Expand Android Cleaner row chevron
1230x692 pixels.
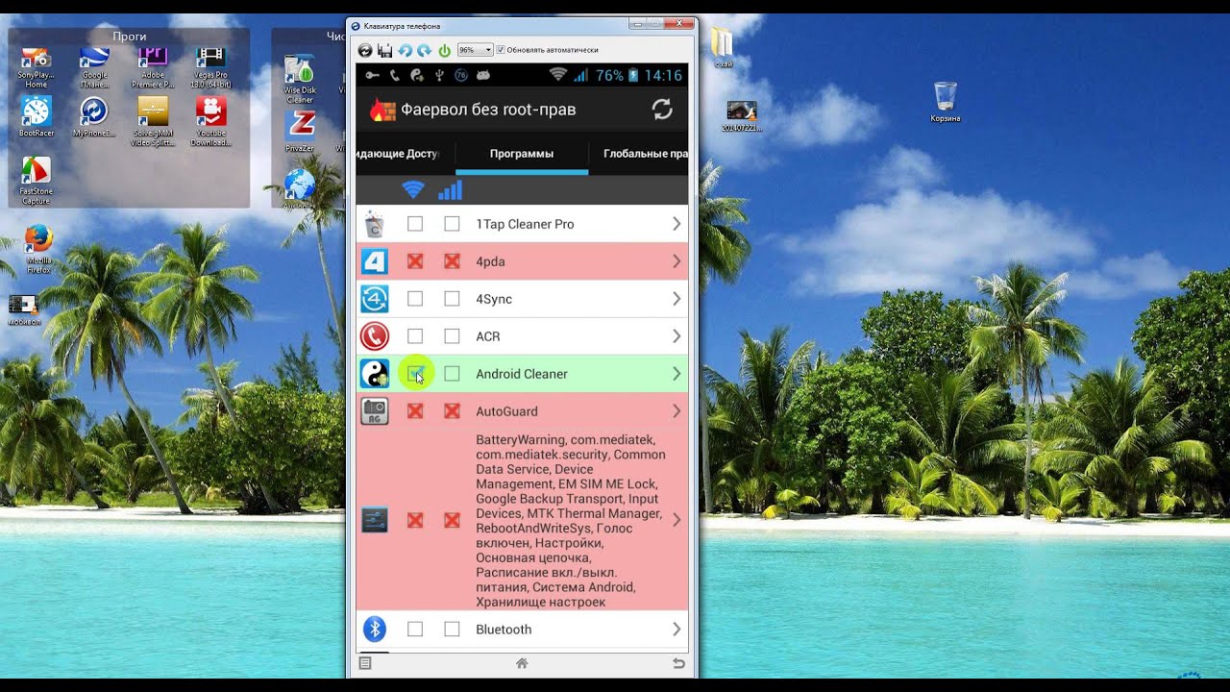676,374
